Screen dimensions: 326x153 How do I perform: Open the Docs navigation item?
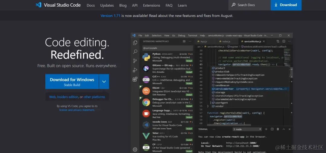[91, 5]
